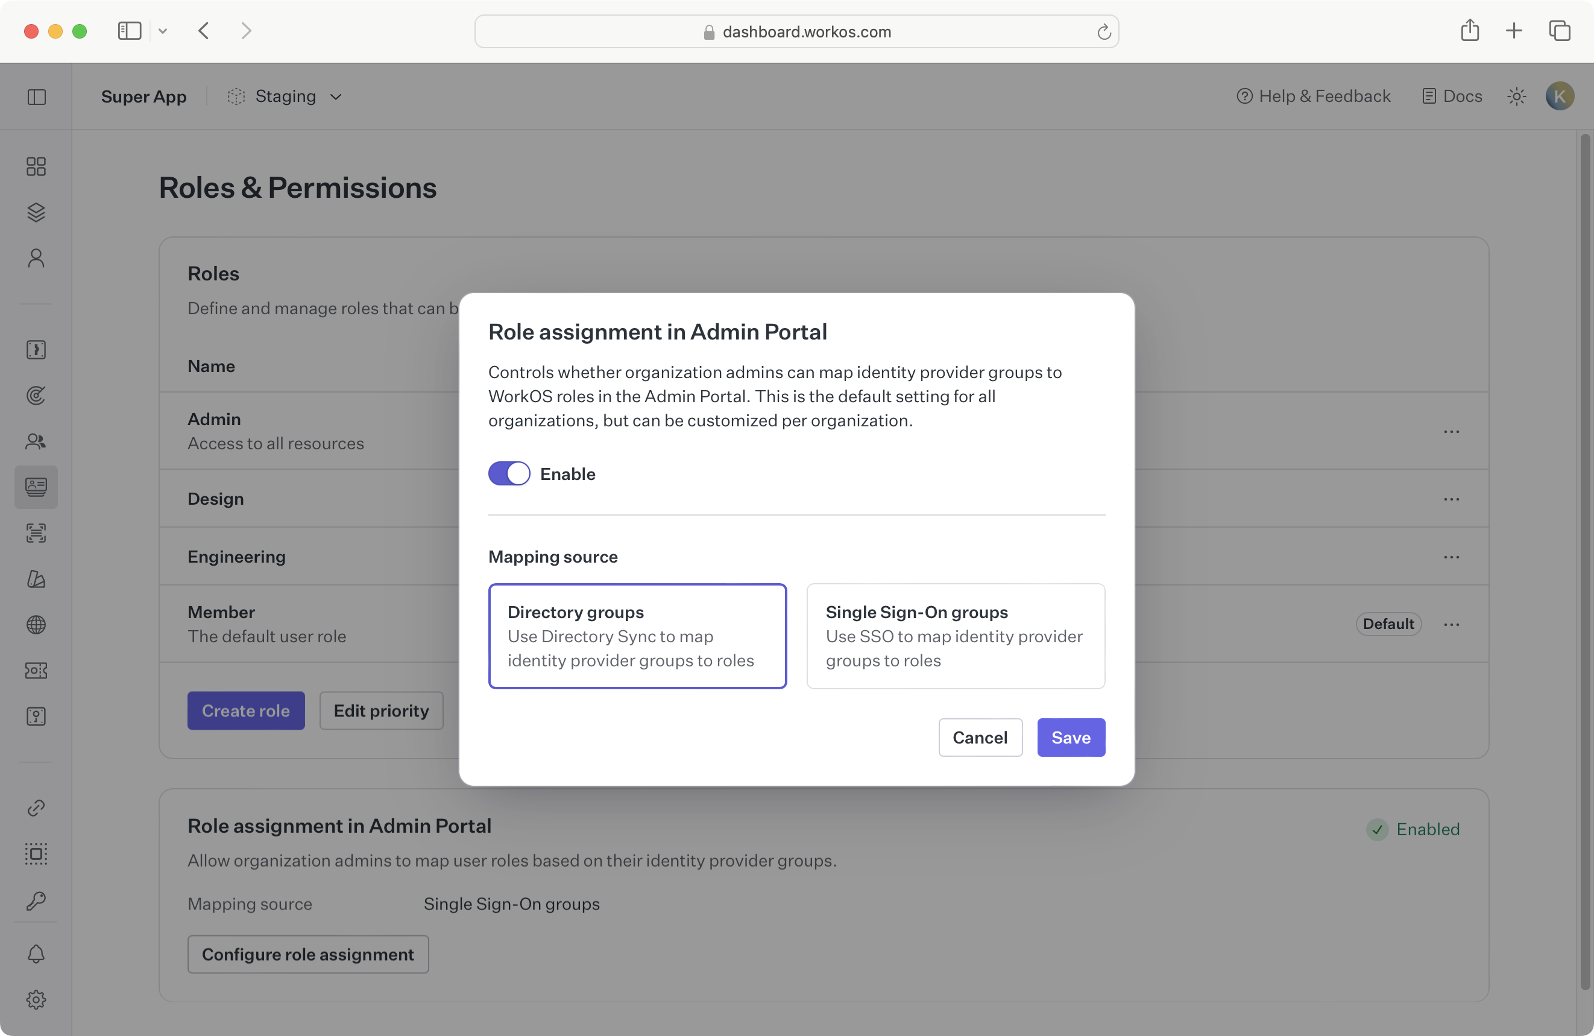Click the link chain sidebar icon

click(36, 808)
